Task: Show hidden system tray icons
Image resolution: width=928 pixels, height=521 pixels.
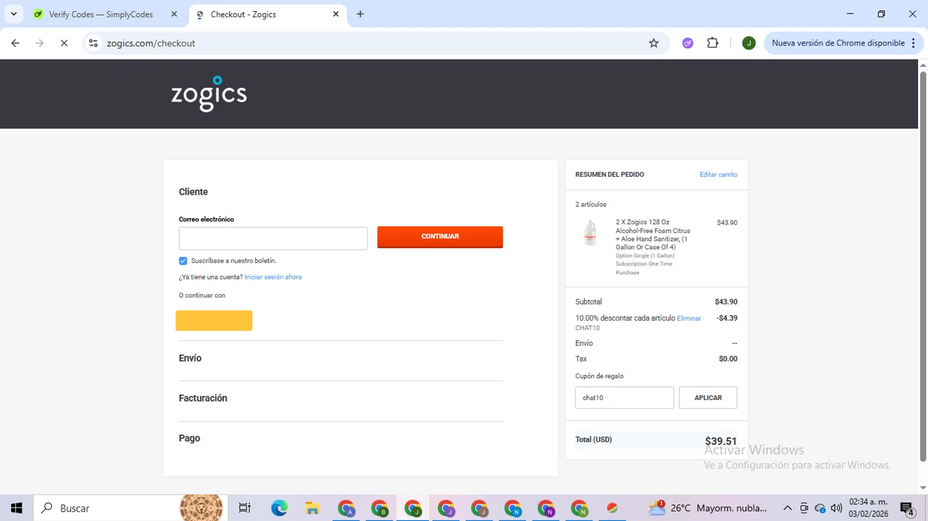Action: (x=787, y=508)
